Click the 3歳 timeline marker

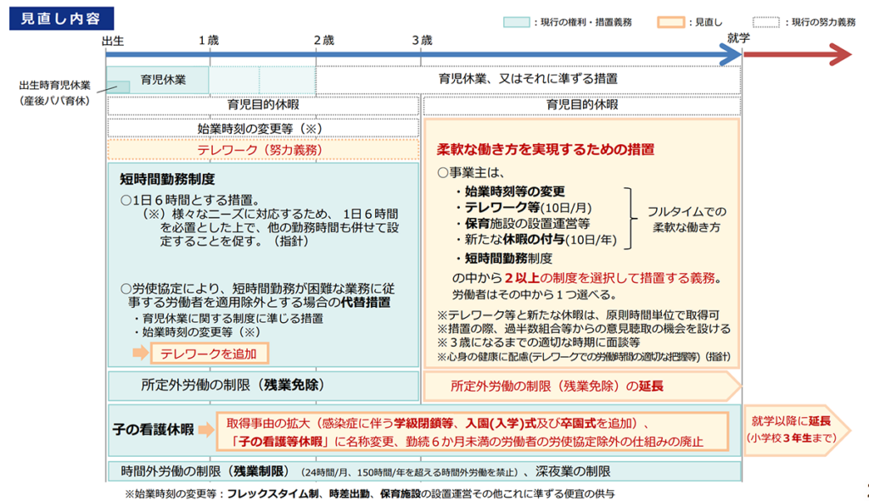(x=422, y=40)
